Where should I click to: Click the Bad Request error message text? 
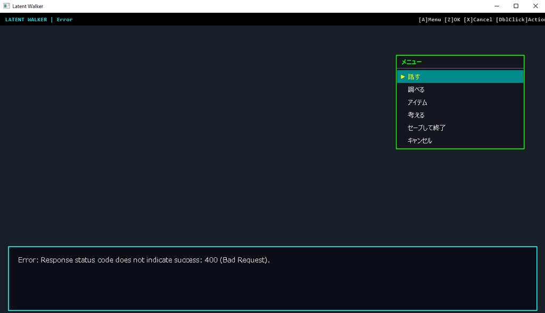[144, 260]
